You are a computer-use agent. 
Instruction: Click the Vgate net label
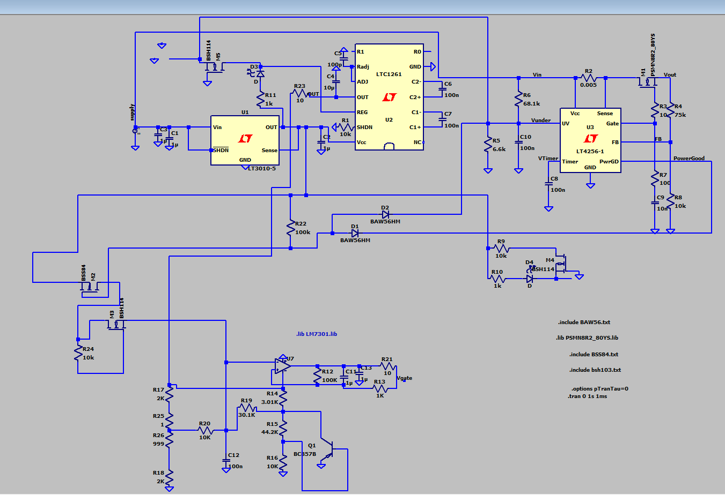pos(404,378)
